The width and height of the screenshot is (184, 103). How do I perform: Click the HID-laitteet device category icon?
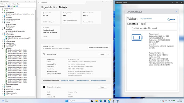[4, 17]
